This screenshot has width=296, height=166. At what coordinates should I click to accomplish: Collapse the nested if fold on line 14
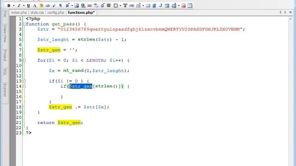[25, 86]
